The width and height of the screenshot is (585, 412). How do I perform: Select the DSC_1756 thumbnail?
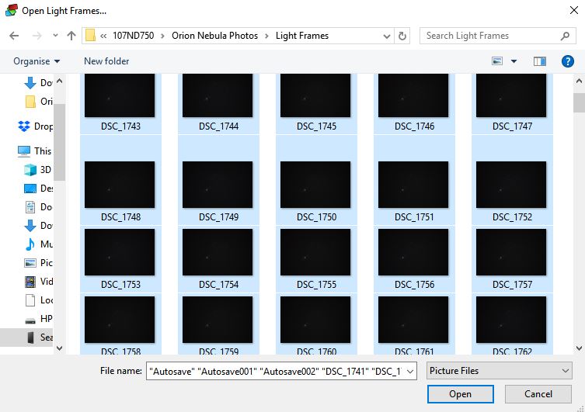pyautogui.click(x=413, y=252)
